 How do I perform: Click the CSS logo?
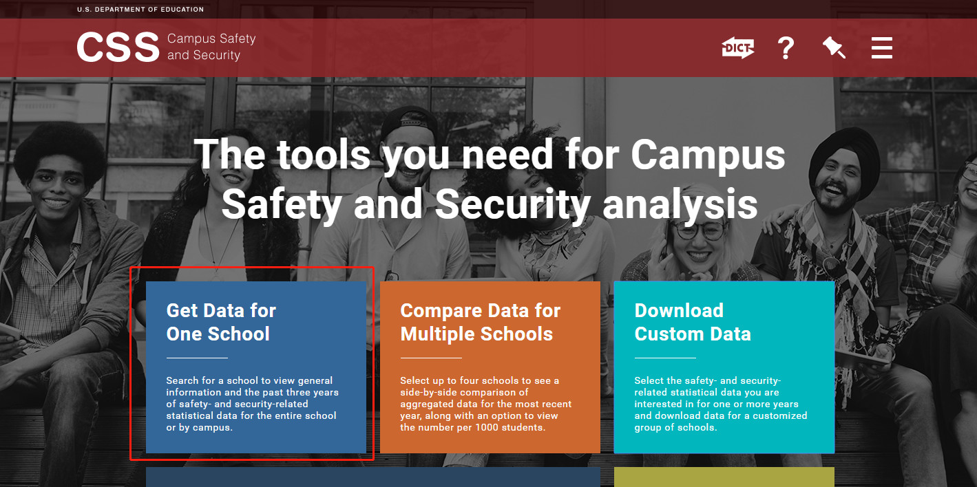118,48
